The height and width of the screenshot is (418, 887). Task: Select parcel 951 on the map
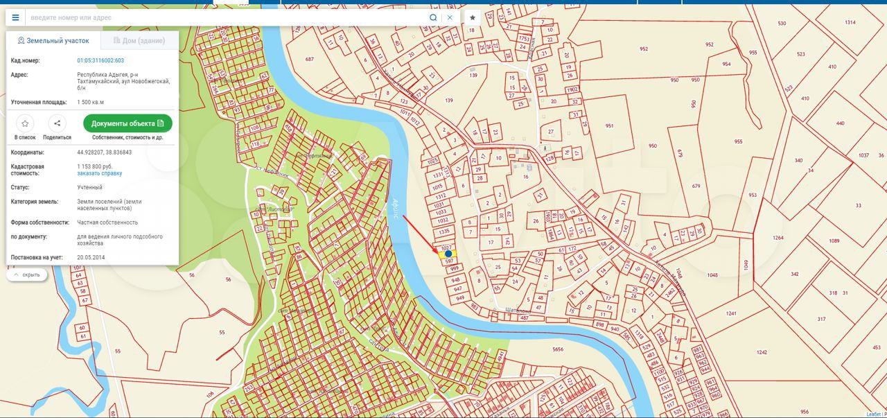click(x=609, y=125)
